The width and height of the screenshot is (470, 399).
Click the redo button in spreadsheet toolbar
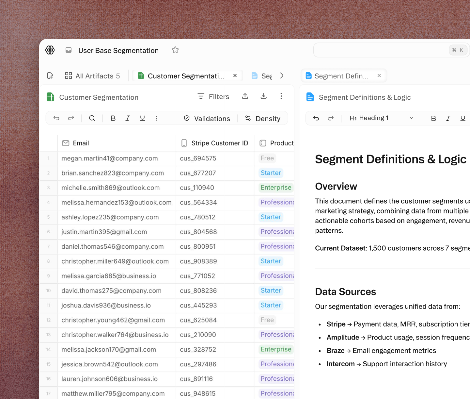pos(71,118)
